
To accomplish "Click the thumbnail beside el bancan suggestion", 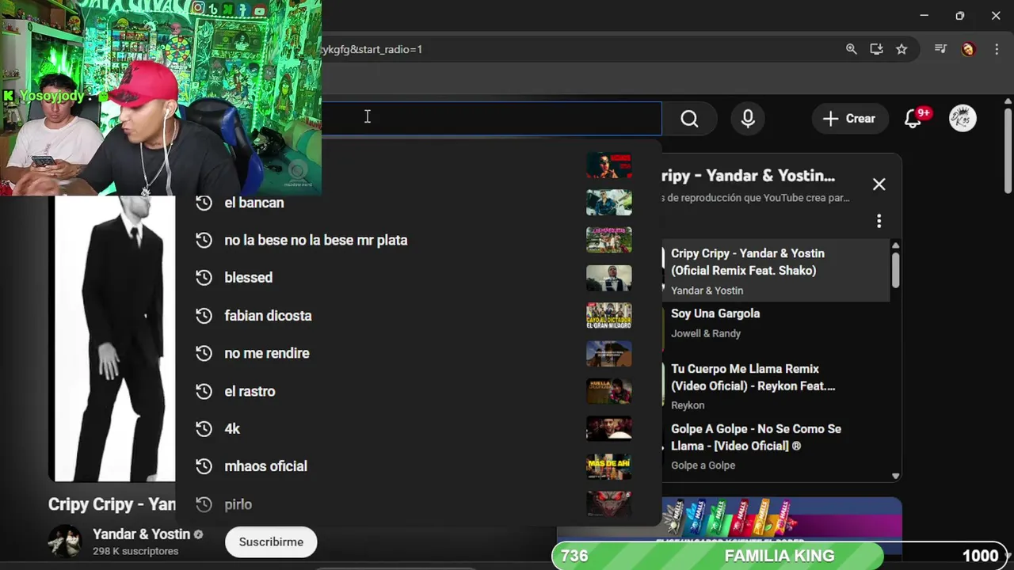I will [x=609, y=203].
